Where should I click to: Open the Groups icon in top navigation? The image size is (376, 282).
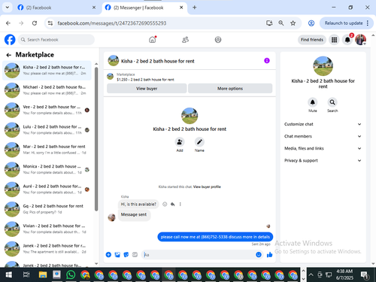[x=218, y=40]
